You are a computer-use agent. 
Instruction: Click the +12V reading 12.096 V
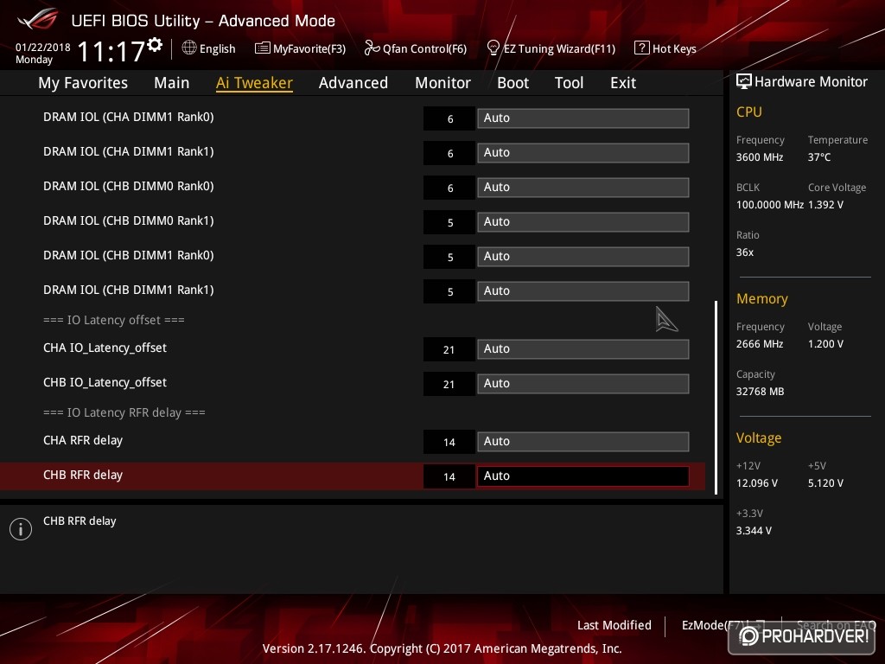tap(757, 483)
